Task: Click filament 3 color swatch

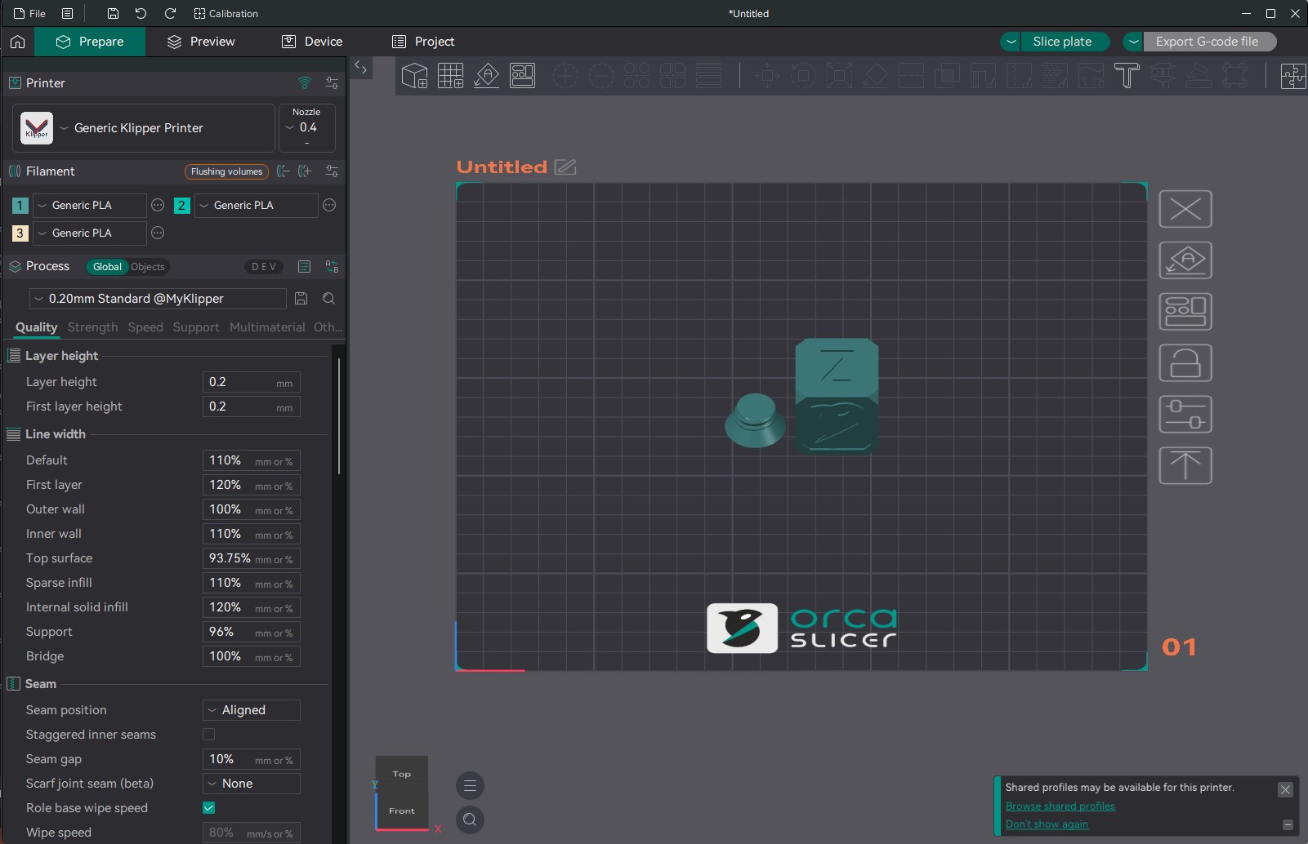Action: tap(20, 233)
